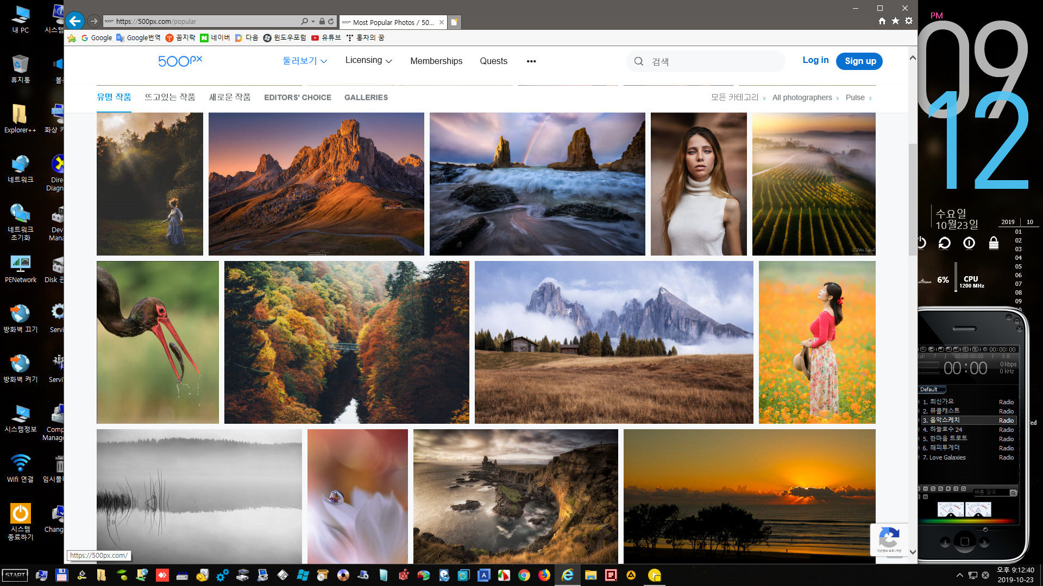The image size is (1043, 586).
Task: Open the 윈도우포럼 bookmark
Action: [285, 38]
